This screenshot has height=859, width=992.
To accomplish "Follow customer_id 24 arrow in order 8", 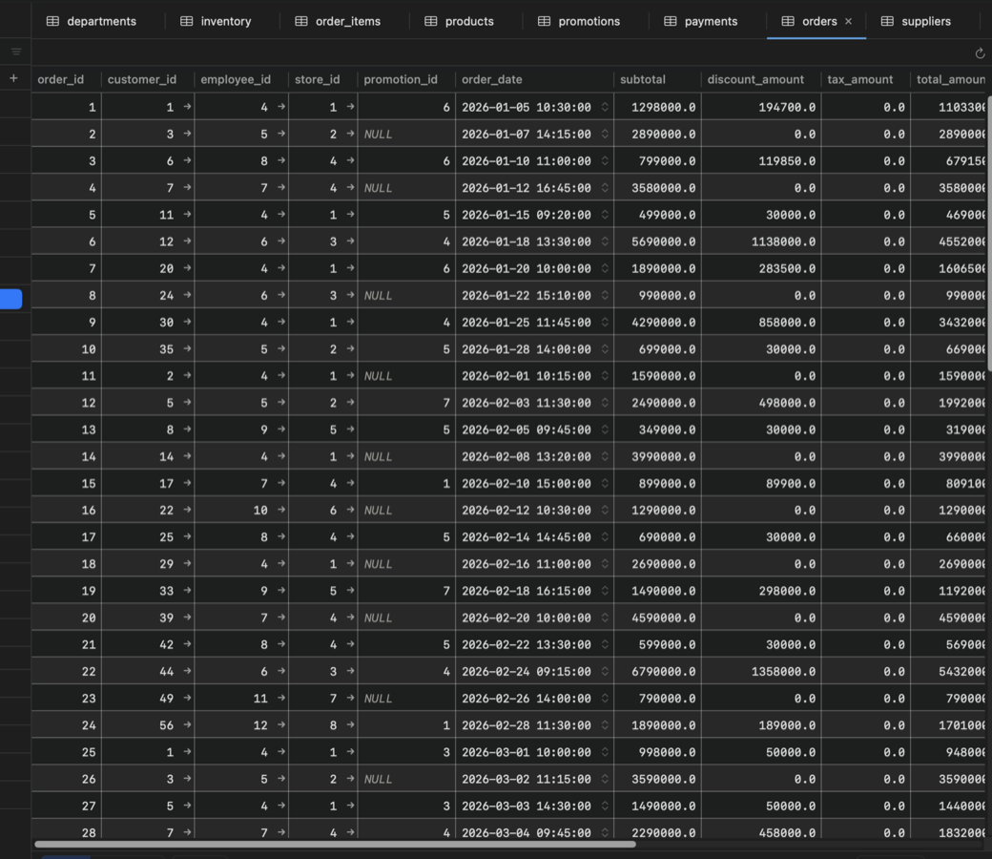I will pyautogui.click(x=187, y=295).
